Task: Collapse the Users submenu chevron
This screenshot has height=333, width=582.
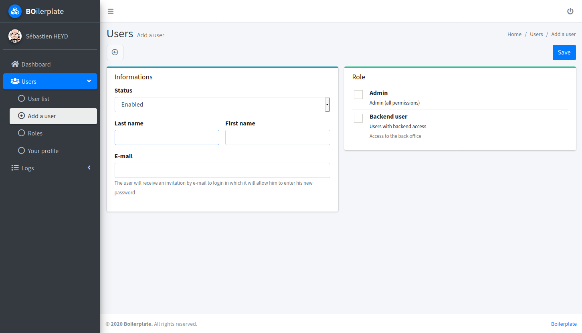Action: 89,81
